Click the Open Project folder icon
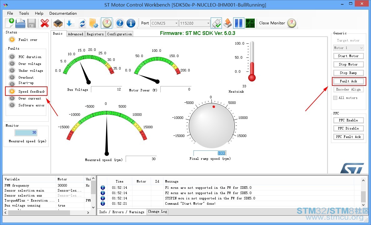Screen dimensions: 371x225 click(x=20, y=23)
